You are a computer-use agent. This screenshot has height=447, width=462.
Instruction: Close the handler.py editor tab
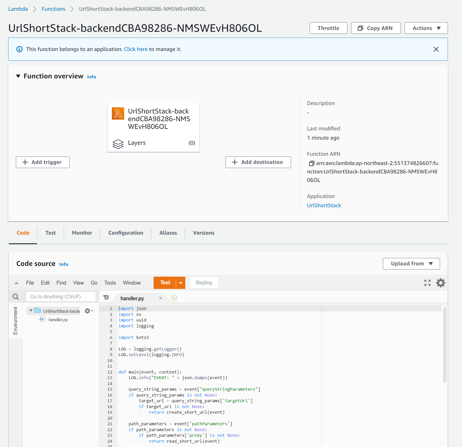point(160,298)
